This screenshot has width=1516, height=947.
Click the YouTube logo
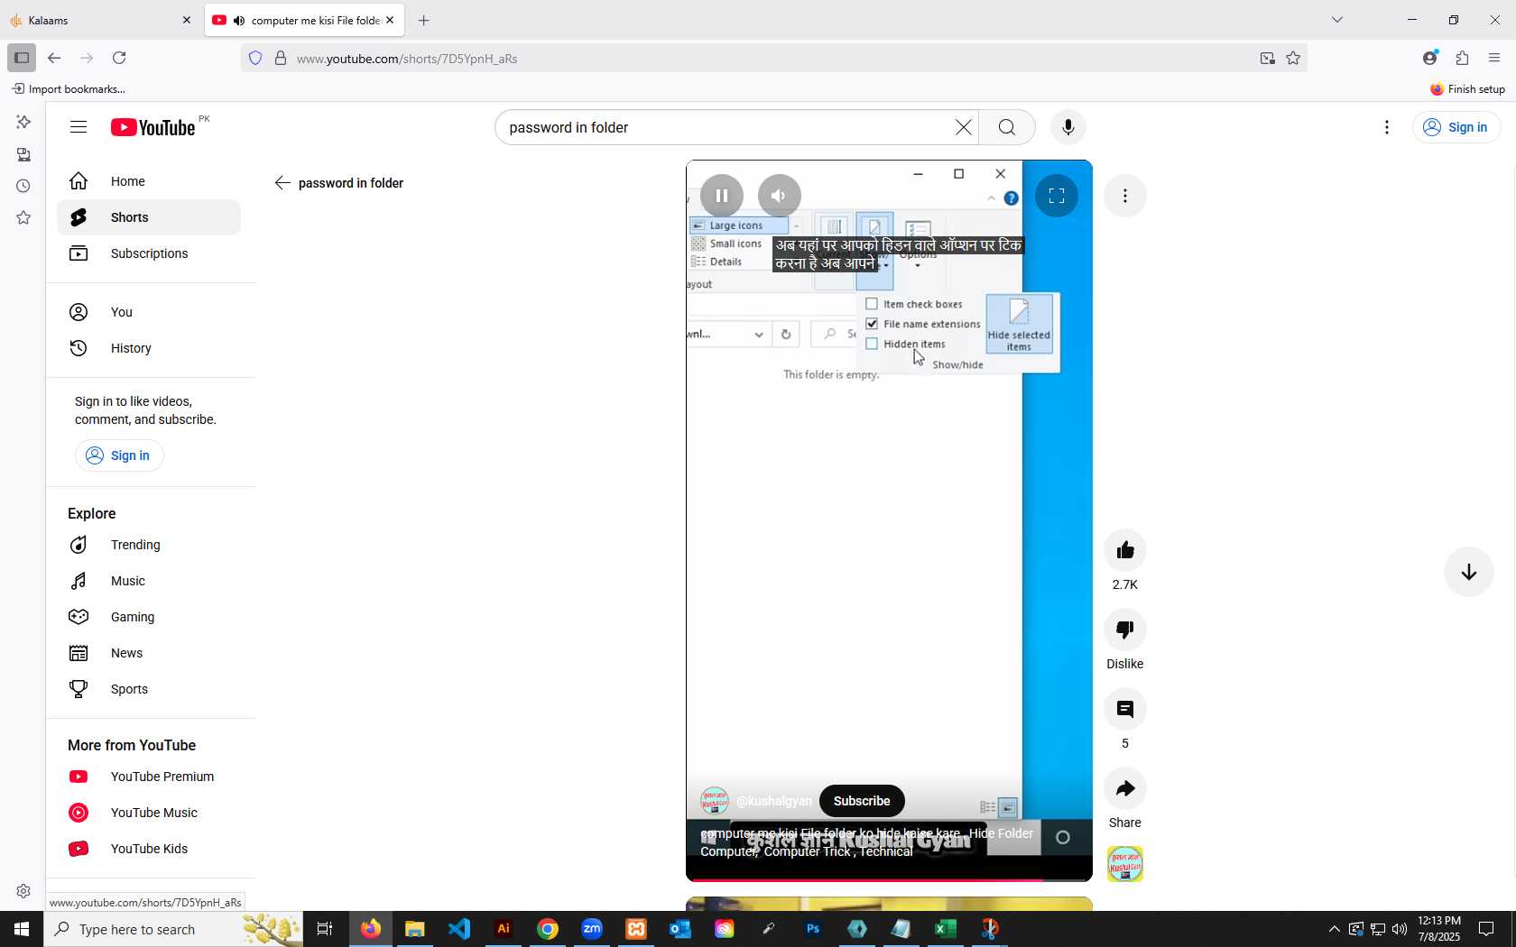[153, 127]
